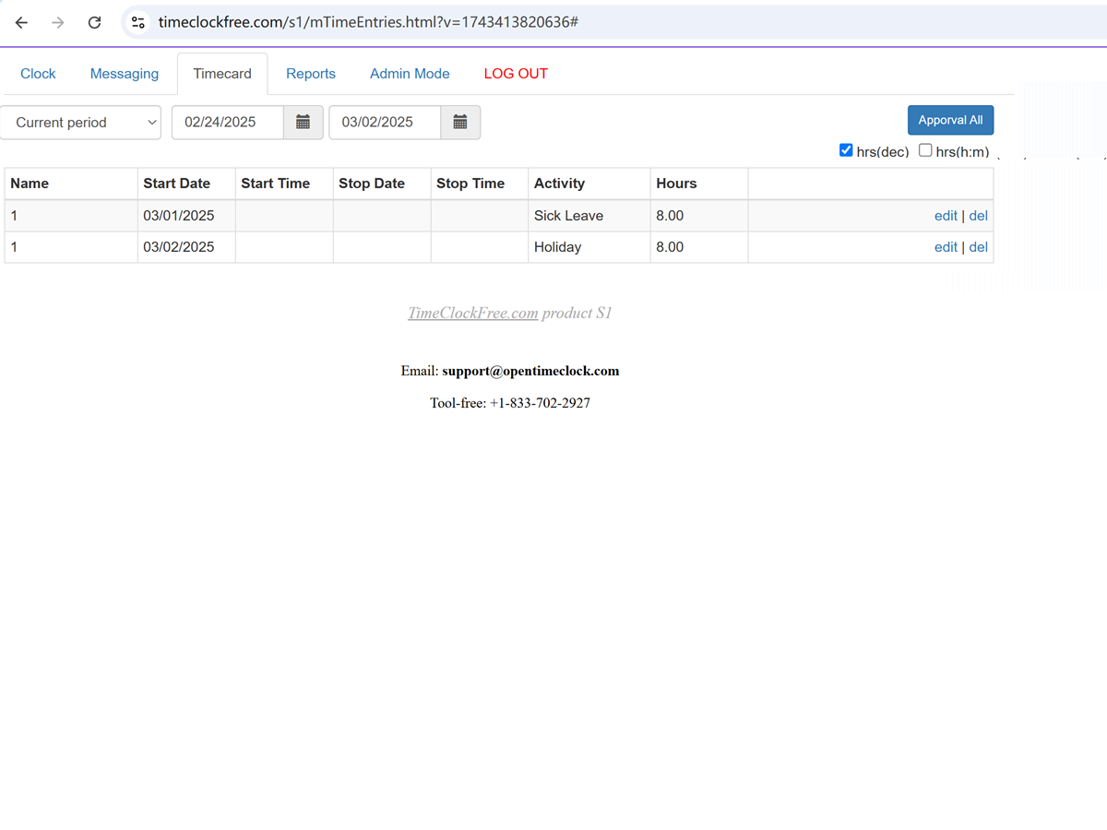The width and height of the screenshot is (1107, 830).
Task: Open the TimeClockFree.com footer link
Action: pos(472,314)
